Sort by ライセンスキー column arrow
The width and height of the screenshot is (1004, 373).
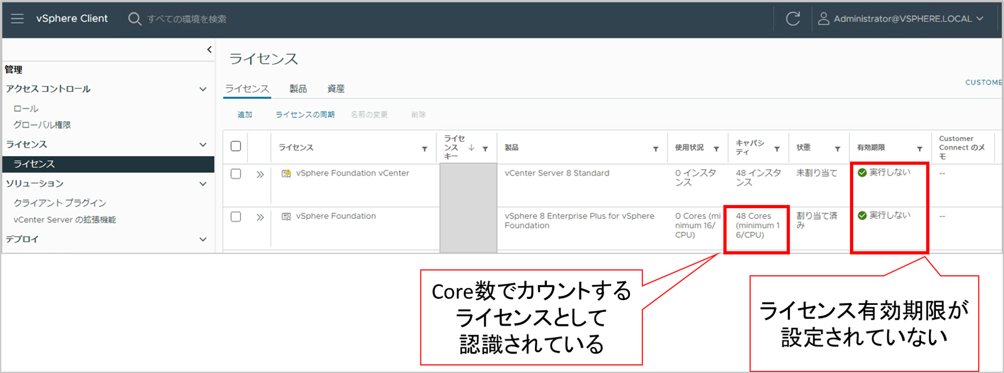[471, 148]
